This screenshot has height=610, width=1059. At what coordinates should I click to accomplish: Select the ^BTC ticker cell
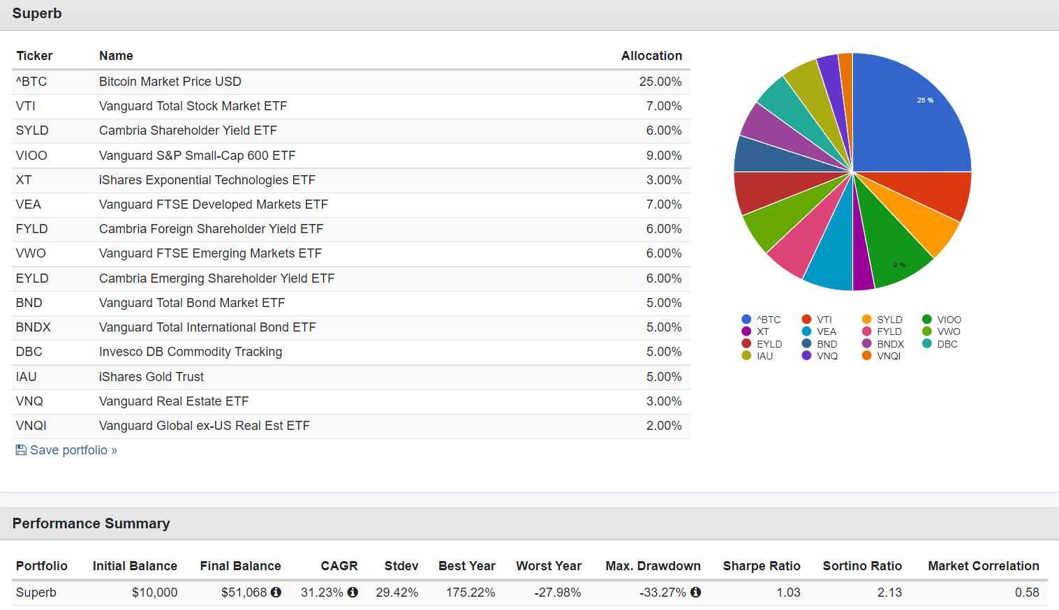pyautogui.click(x=31, y=82)
